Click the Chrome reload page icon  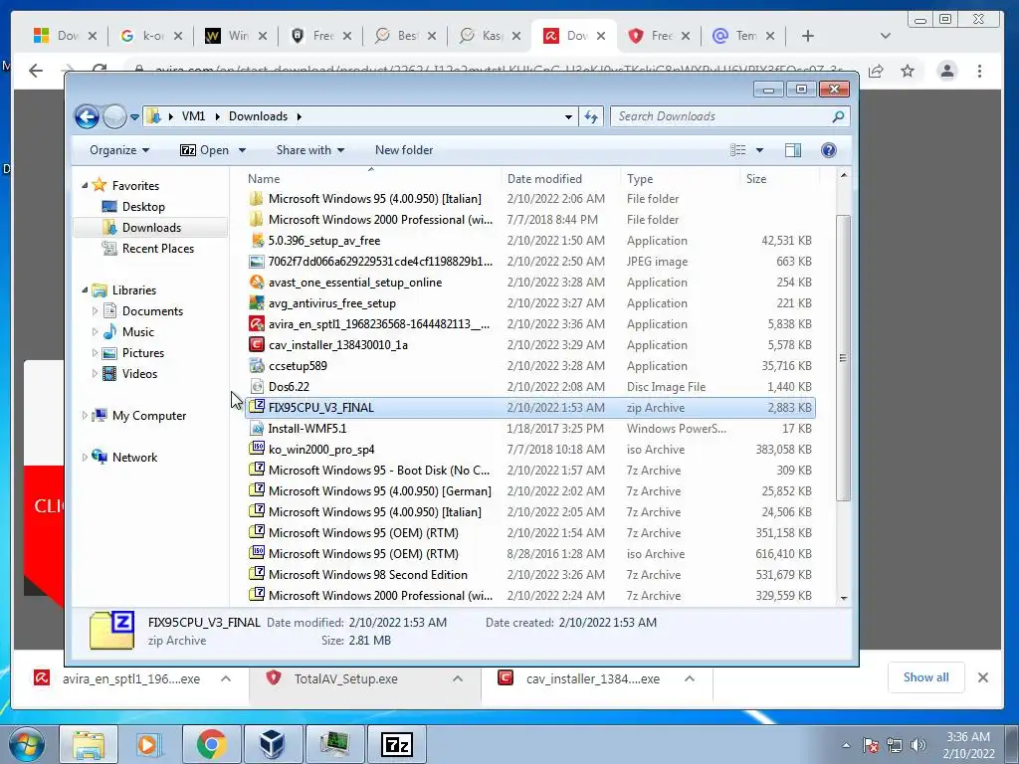tap(100, 71)
